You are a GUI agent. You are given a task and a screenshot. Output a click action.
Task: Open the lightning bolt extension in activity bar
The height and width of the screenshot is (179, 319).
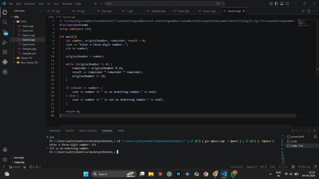tap(5, 72)
